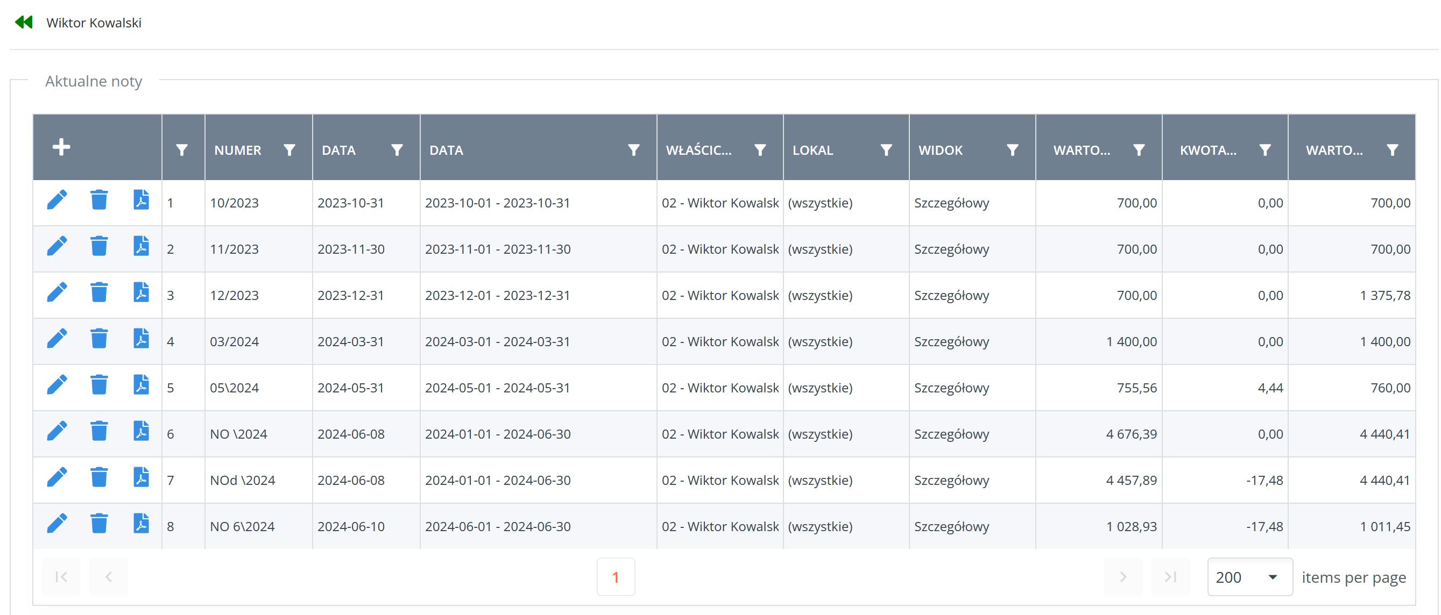Click the date range cell 2024-06-01 - 2024-06-30
Image resolution: width=1441 pixels, height=615 pixels.
(x=498, y=527)
